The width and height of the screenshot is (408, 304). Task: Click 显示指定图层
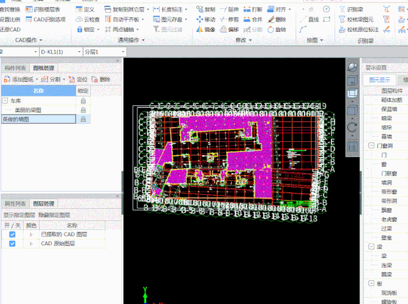click(19, 215)
